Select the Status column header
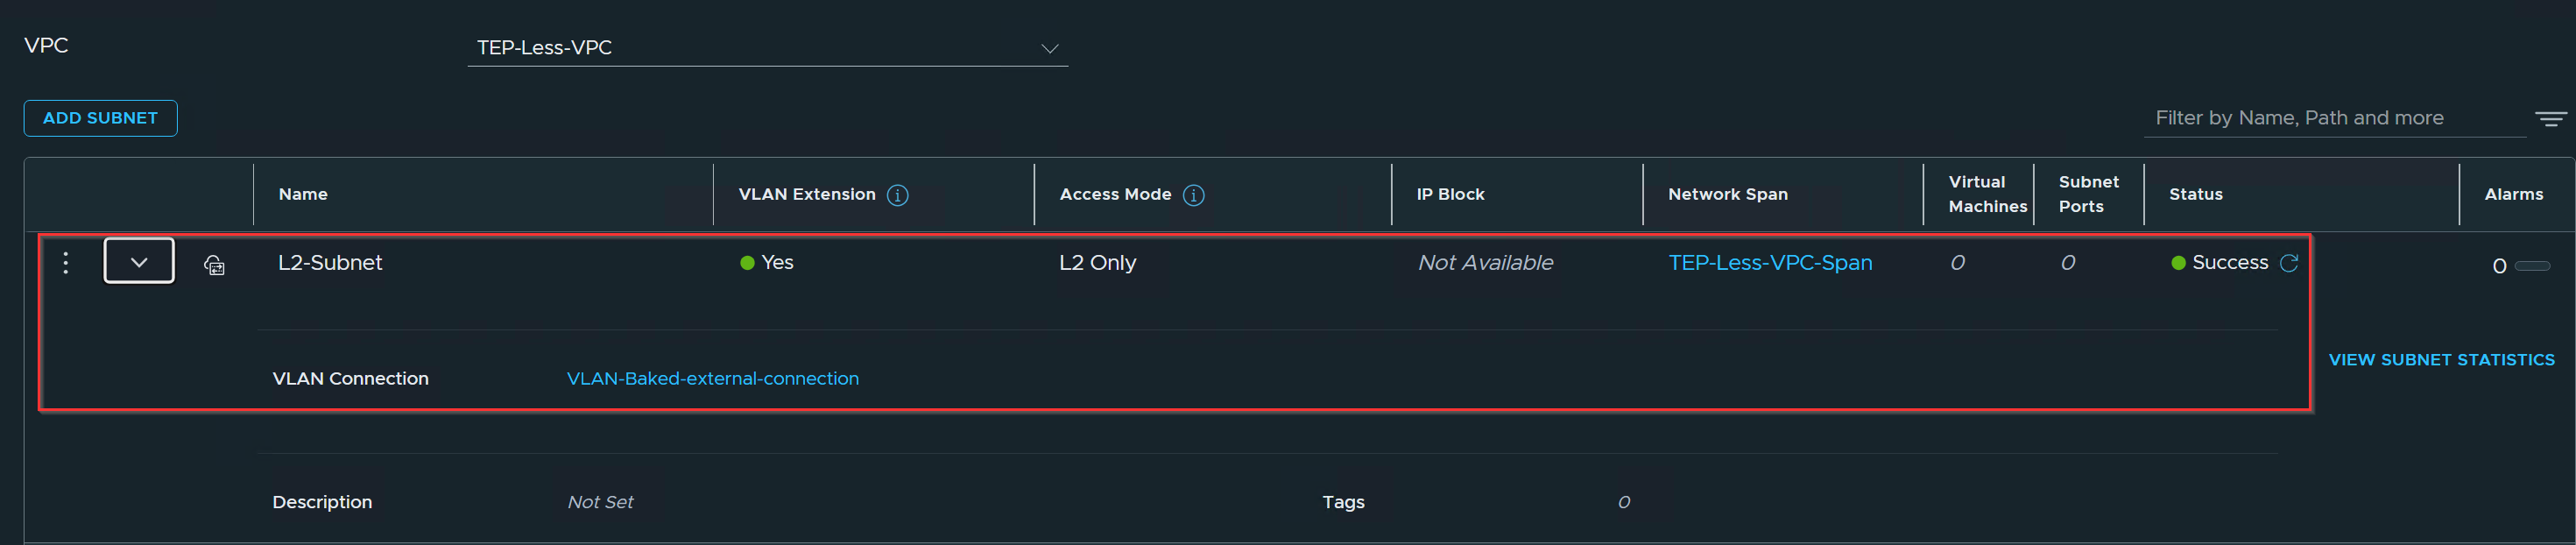This screenshot has width=2576, height=545. click(x=2196, y=194)
